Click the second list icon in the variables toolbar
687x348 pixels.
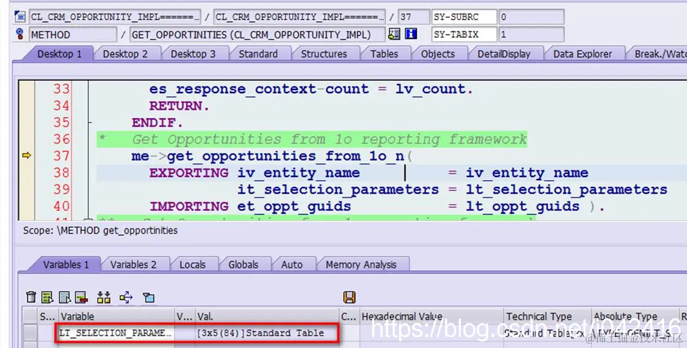point(64,297)
